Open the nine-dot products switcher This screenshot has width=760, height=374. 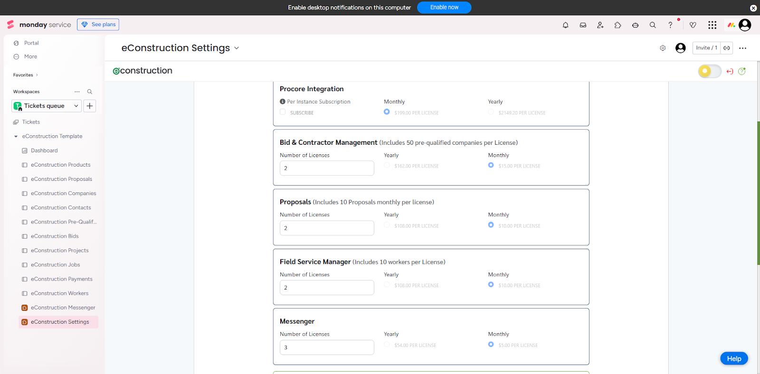pos(712,25)
